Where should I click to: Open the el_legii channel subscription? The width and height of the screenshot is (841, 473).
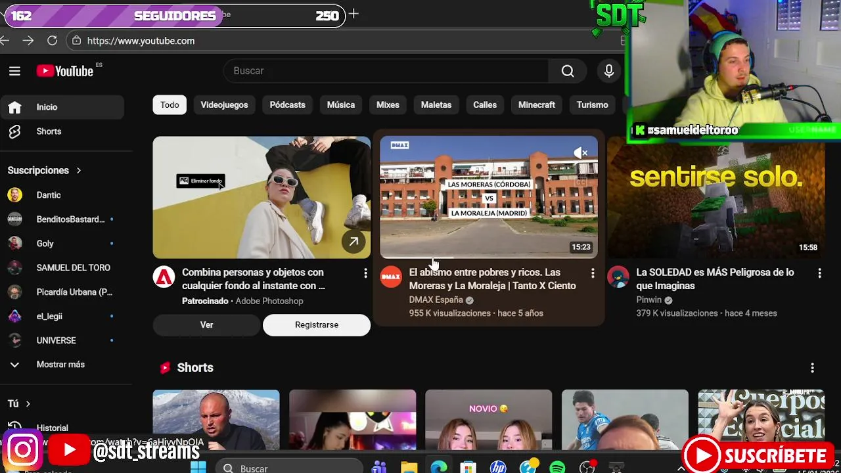pyautogui.click(x=62, y=317)
